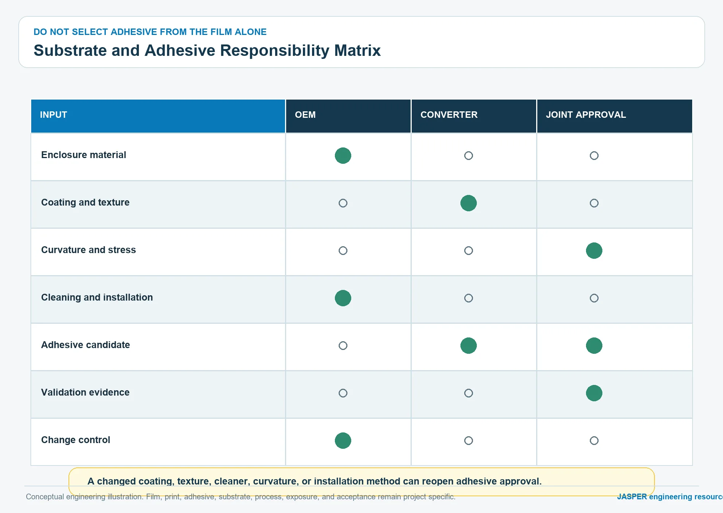Screen dimensions: 723x513
Task: Click the "Enclosure material" row label
Action: pos(83,155)
